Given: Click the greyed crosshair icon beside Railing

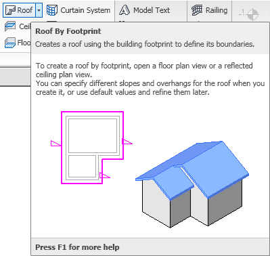Looking at the screenshot, I should click(x=249, y=14).
